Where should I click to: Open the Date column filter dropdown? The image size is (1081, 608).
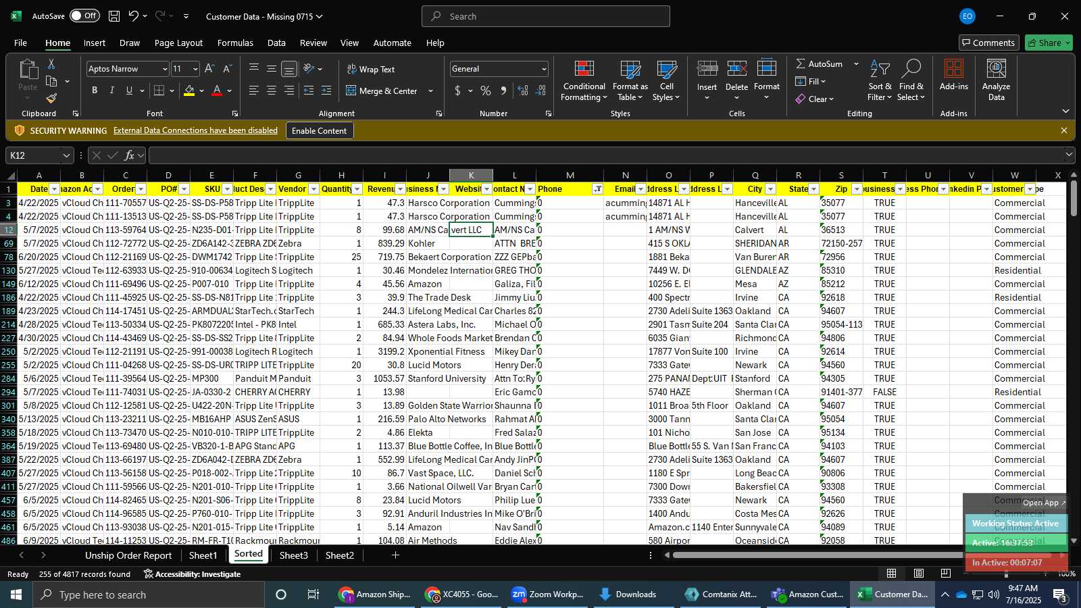coord(55,189)
